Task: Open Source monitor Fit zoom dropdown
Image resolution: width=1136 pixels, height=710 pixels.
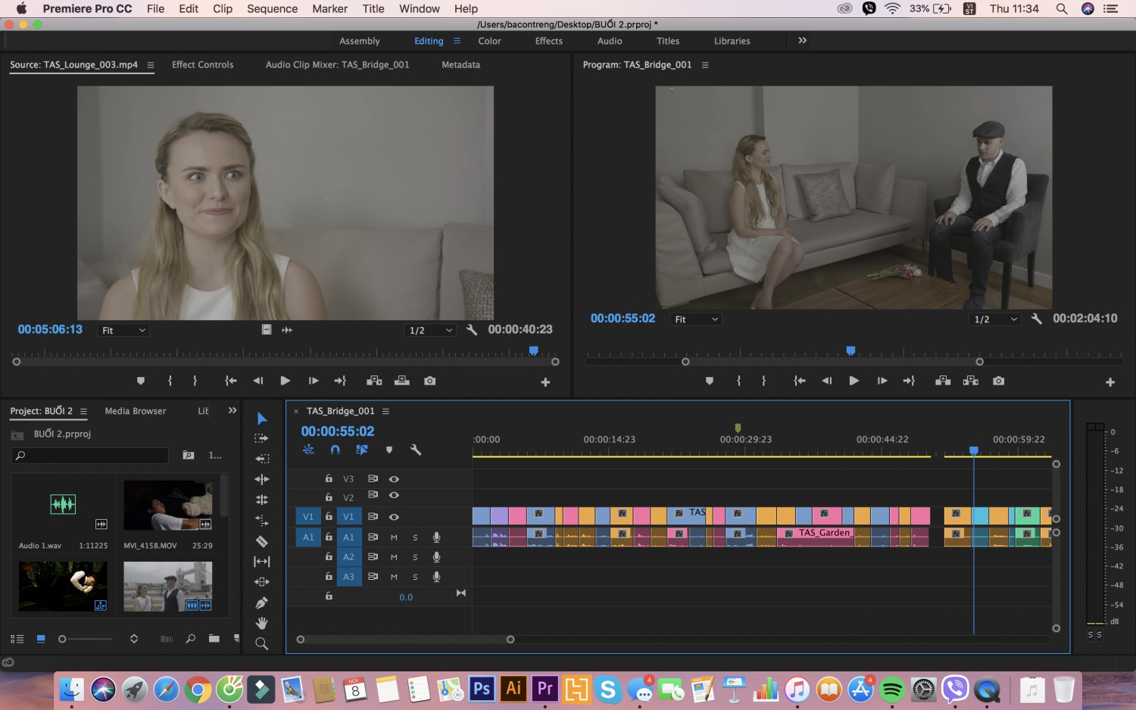Action: coord(124,330)
